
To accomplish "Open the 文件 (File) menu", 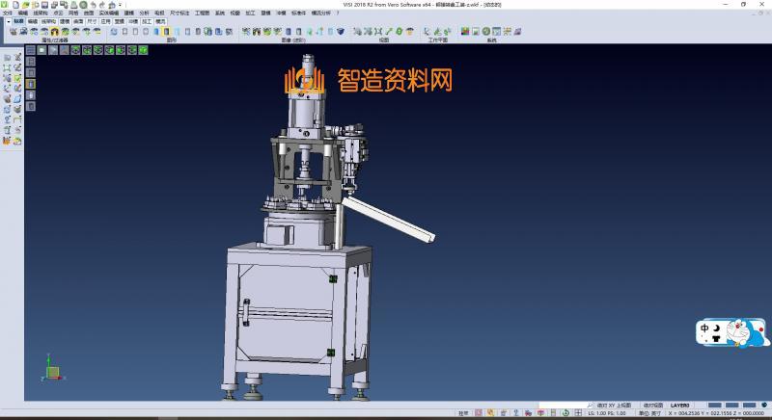I will [7, 13].
